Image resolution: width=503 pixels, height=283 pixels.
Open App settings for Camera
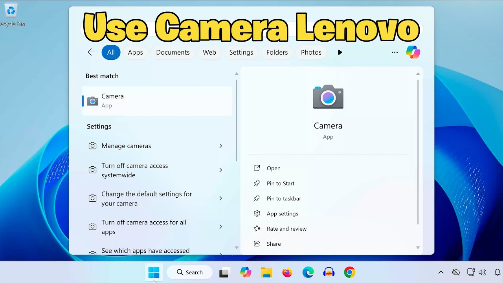283,213
